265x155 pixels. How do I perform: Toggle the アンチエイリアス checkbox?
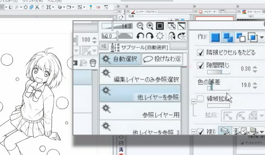242,143
